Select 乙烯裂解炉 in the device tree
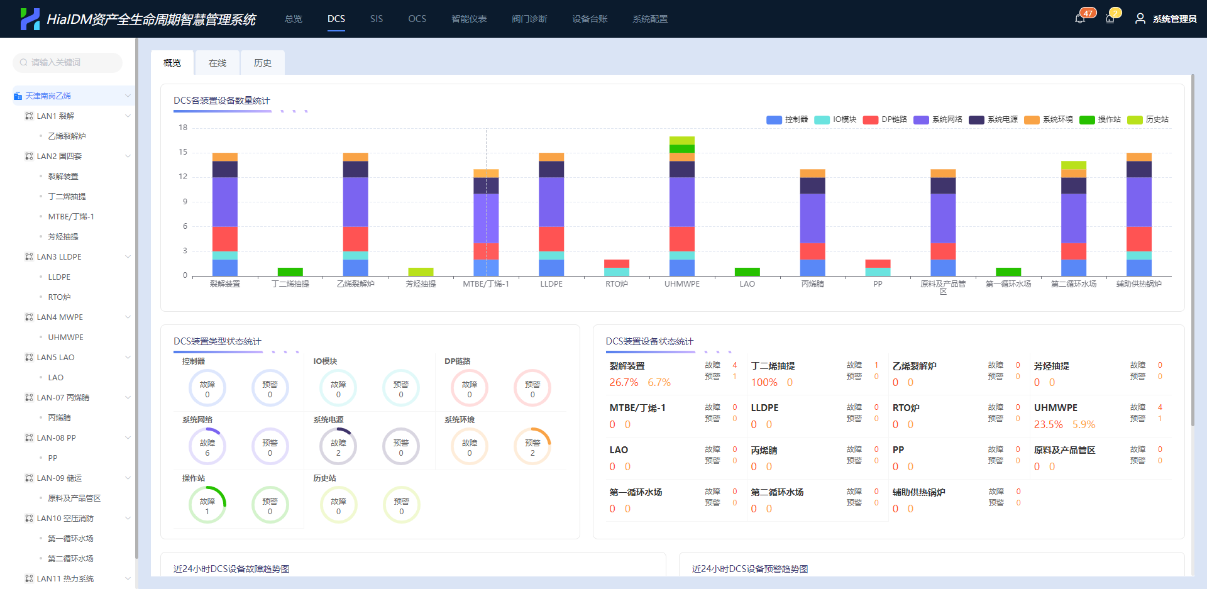The height and width of the screenshot is (589, 1207). [x=67, y=136]
